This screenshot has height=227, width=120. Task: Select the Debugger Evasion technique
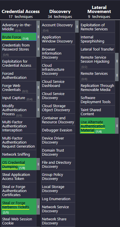58,130
